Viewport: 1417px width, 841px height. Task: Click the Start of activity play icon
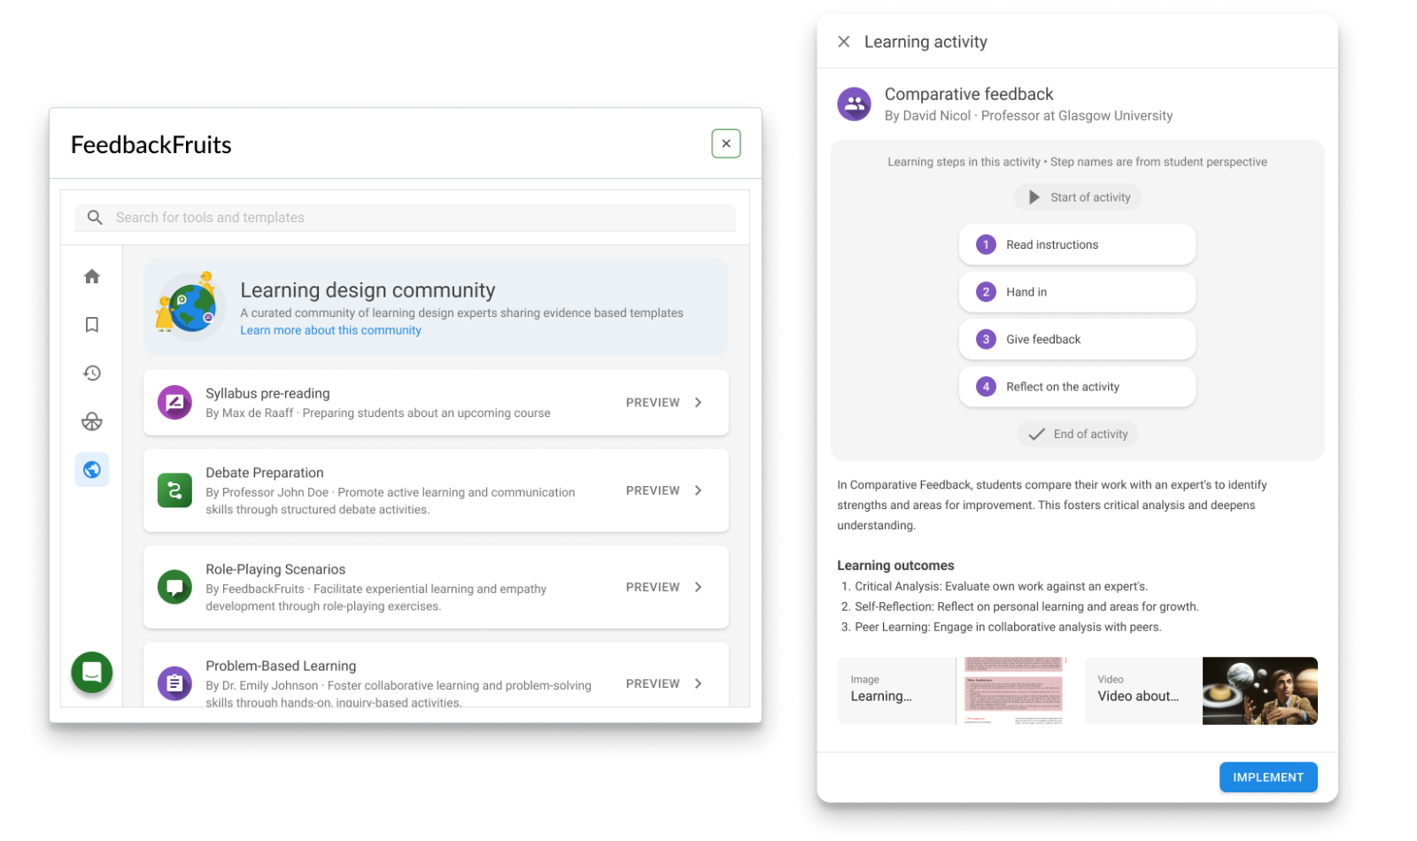1034,197
